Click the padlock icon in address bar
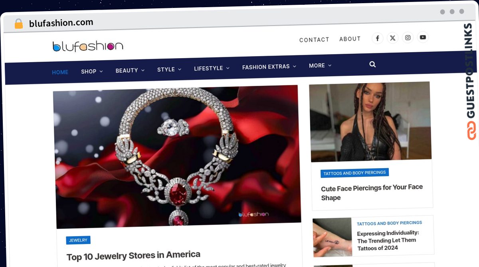 click(19, 24)
